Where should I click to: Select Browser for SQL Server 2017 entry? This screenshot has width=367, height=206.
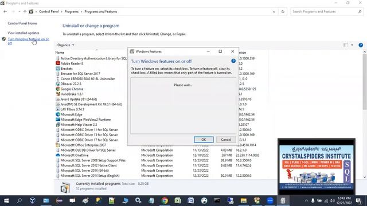point(80,74)
